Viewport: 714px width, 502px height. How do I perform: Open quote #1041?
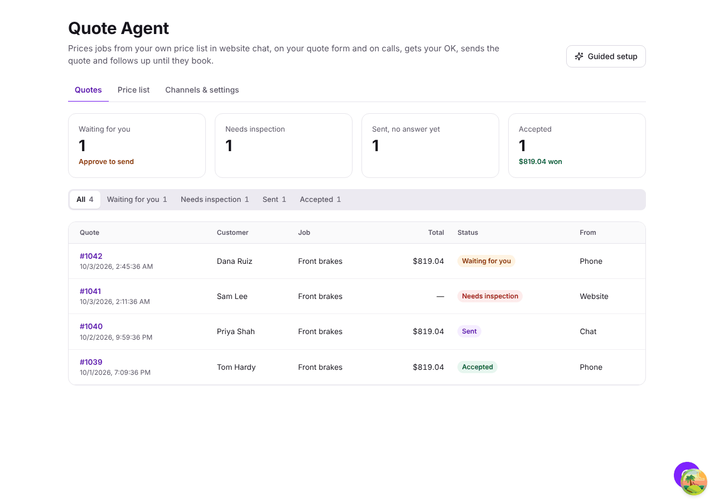90,291
